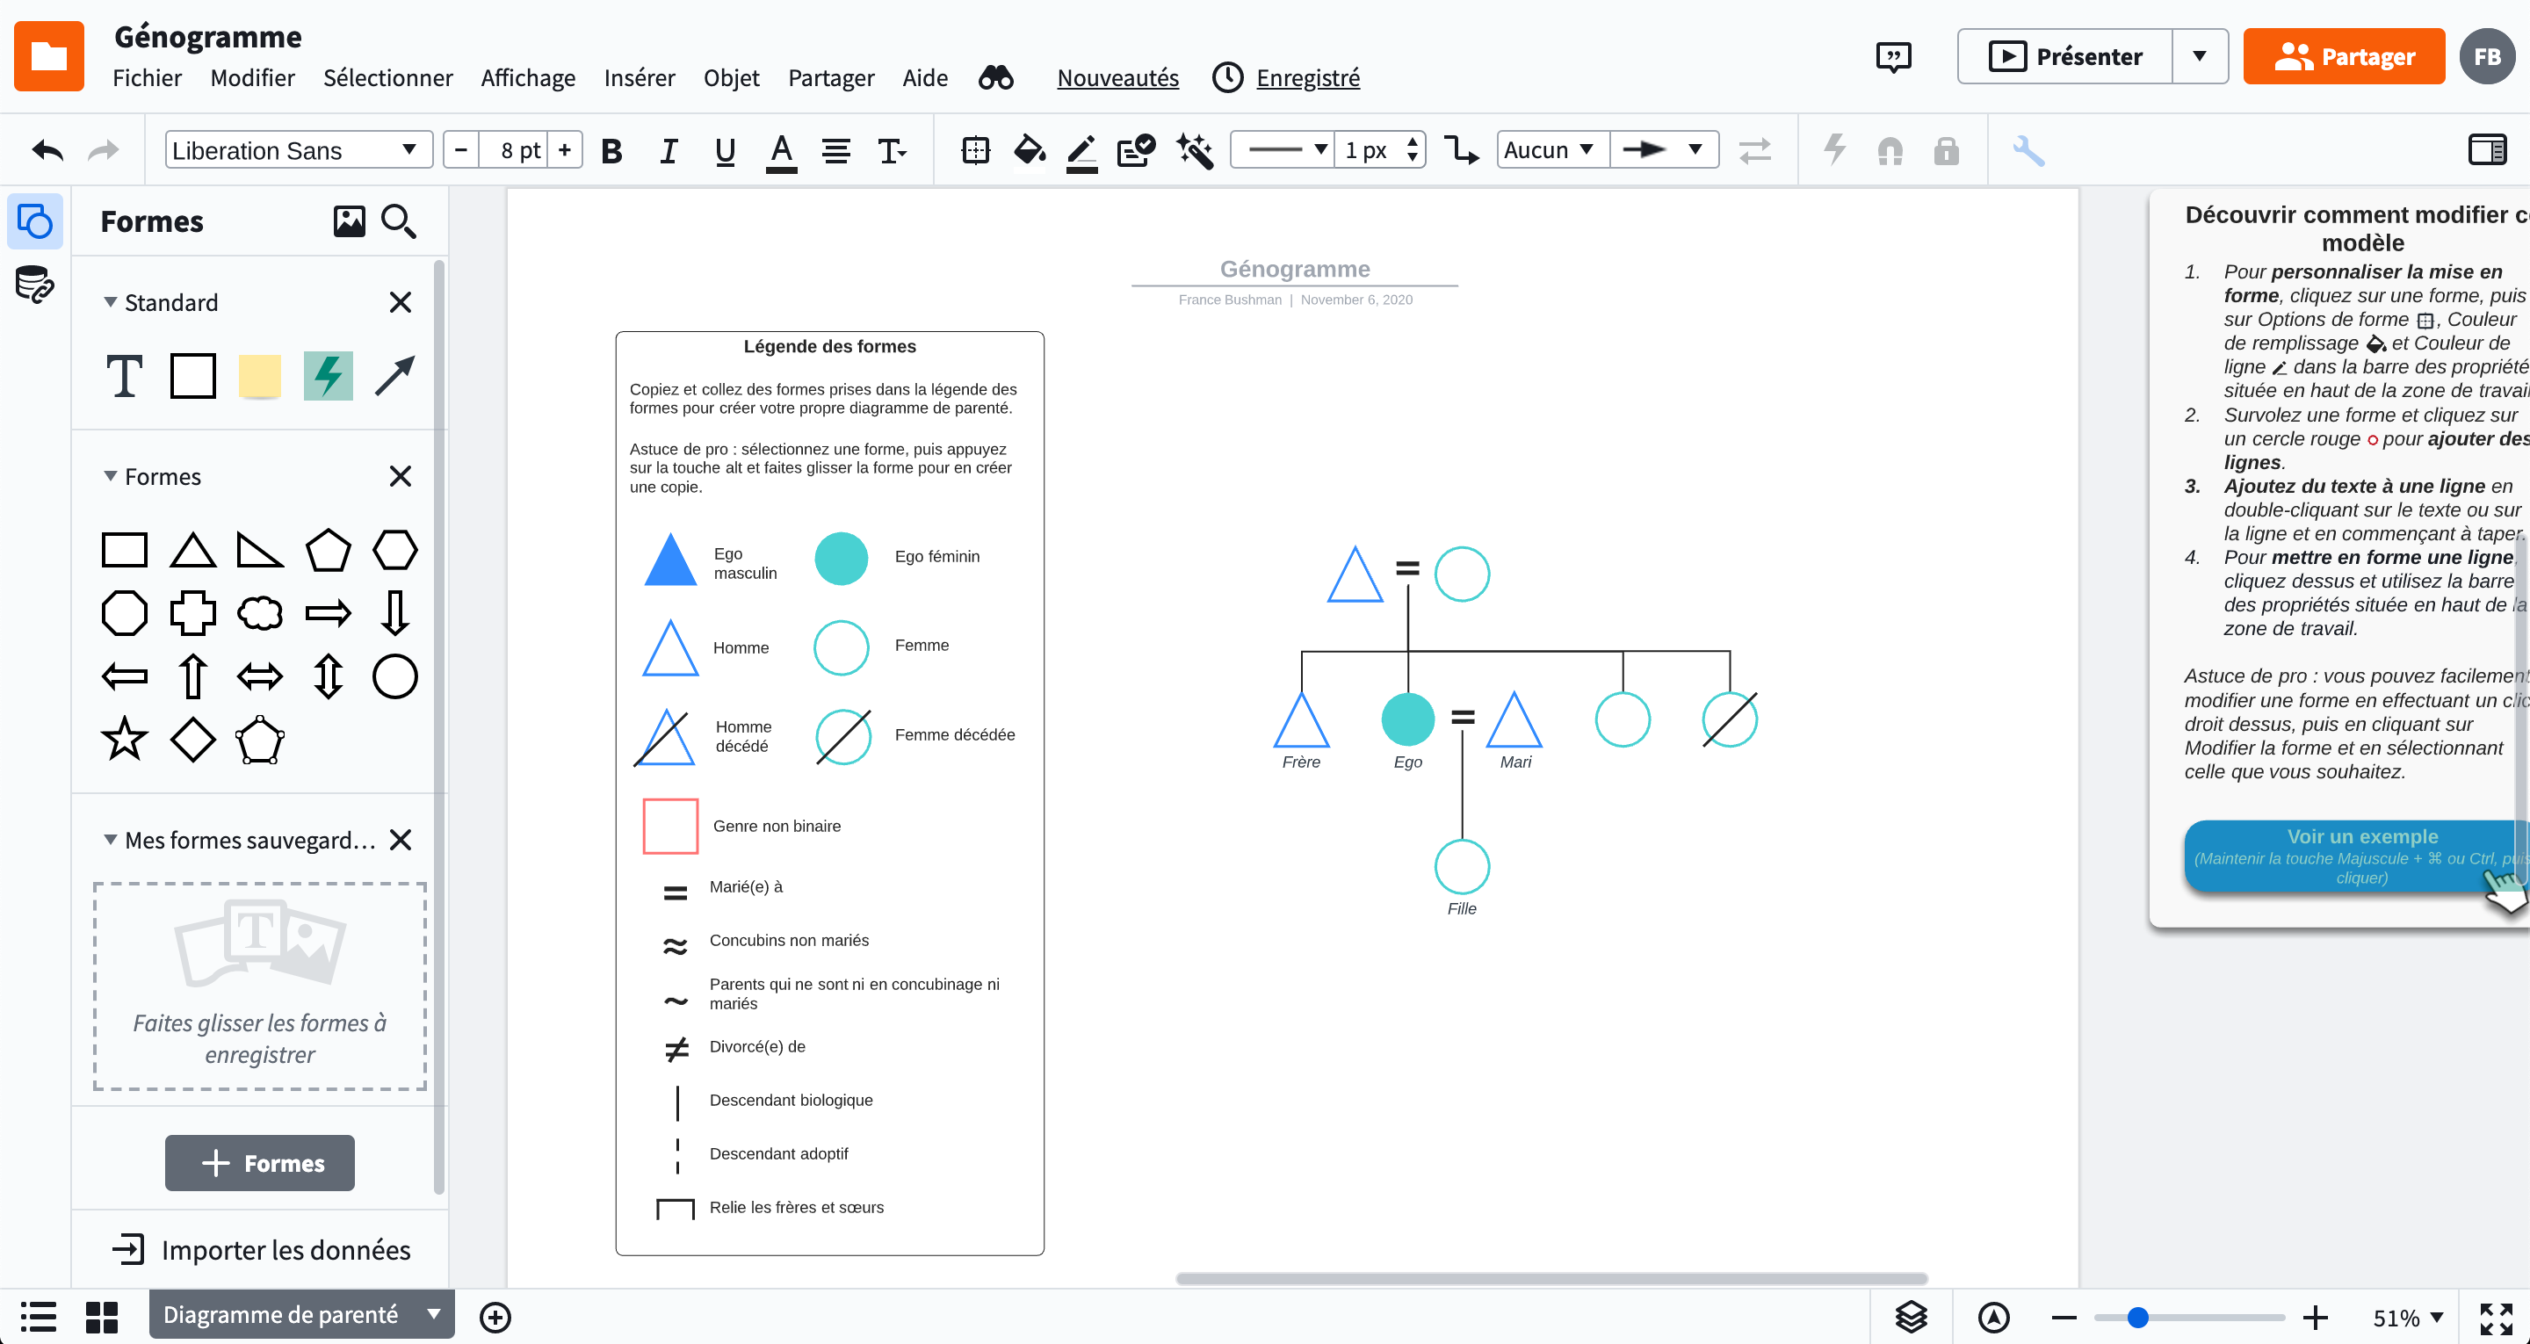Toggle the right side panel
Image resolution: width=2530 pixels, height=1344 pixels.
pyautogui.click(x=2487, y=150)
